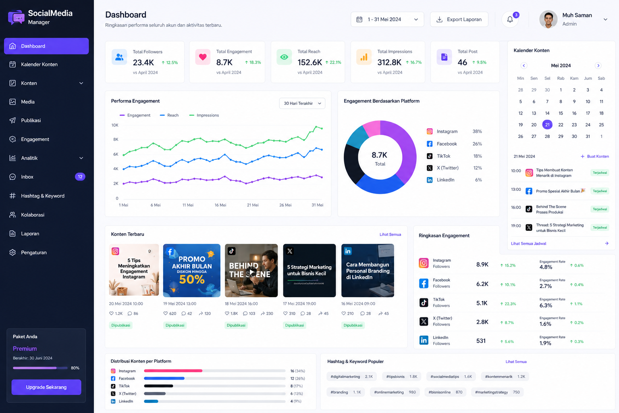
Task: Click the Export Laporan button
Action: (x=459, y=19)
